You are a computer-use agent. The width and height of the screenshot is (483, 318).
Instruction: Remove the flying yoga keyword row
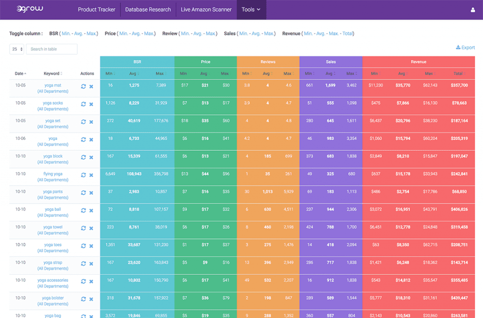(x=91, y=175)
